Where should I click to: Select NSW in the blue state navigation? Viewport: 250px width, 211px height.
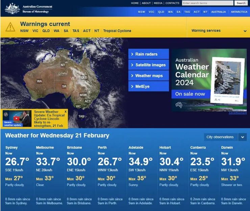tap(142, 12)
